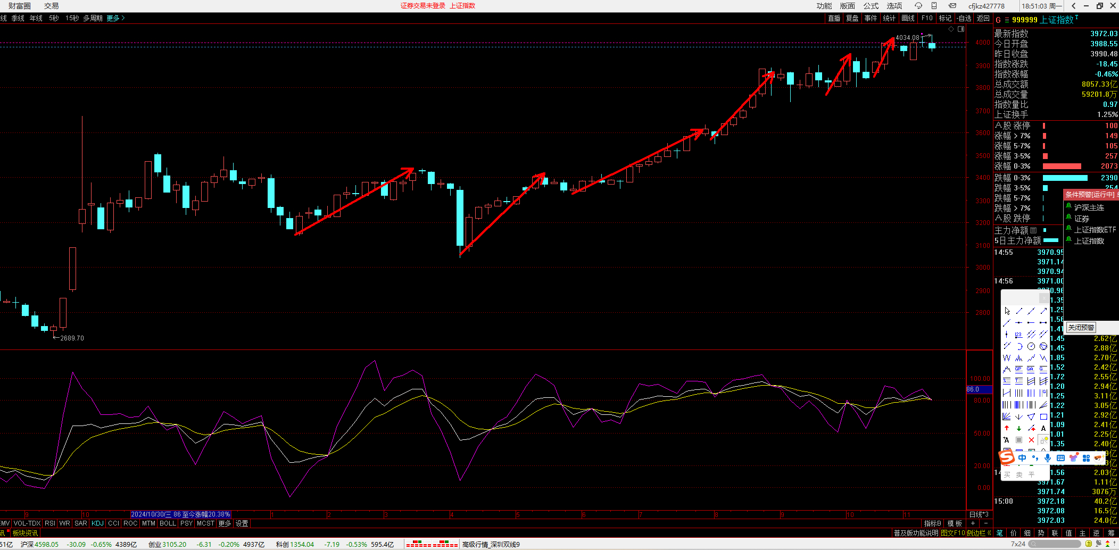Open the Sogou toolbox grid icon
This screenshot has height=550, width=1119.
coord(1086,458)
